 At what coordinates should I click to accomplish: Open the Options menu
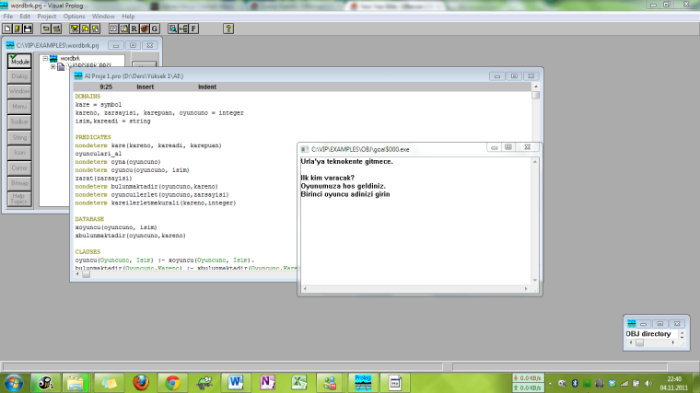(x=75, y=17)
